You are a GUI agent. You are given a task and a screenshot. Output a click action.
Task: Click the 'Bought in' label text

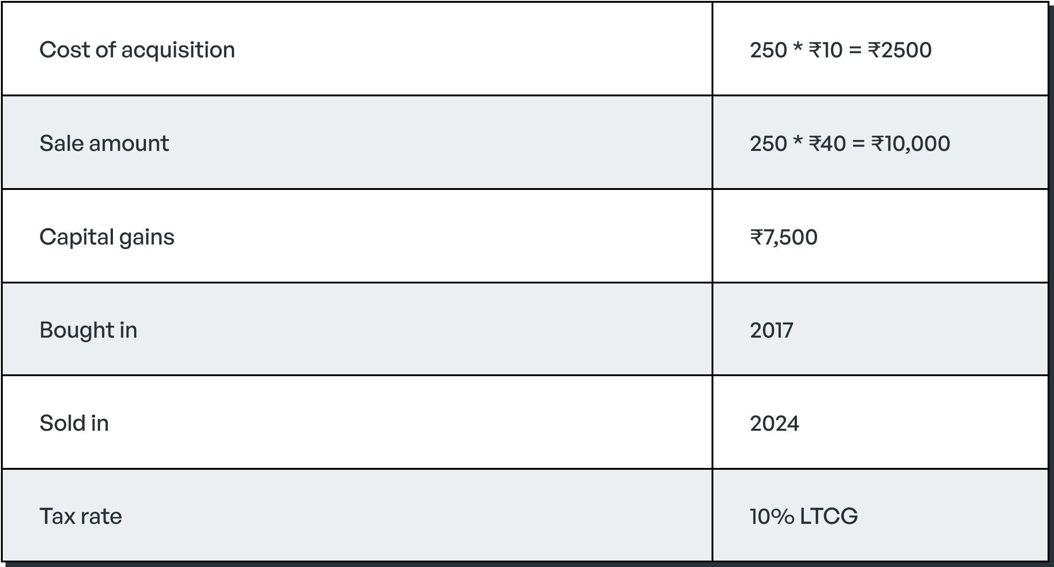coord(88,330)
